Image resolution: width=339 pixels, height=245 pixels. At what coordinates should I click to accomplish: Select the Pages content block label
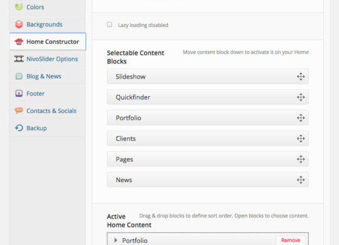(x=124, y=160)
